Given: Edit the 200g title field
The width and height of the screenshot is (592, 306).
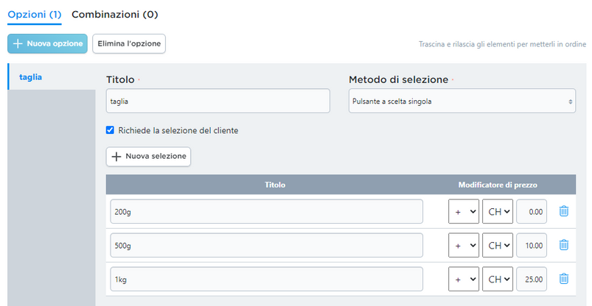Looking at the screenshot, I should point(267,211).
